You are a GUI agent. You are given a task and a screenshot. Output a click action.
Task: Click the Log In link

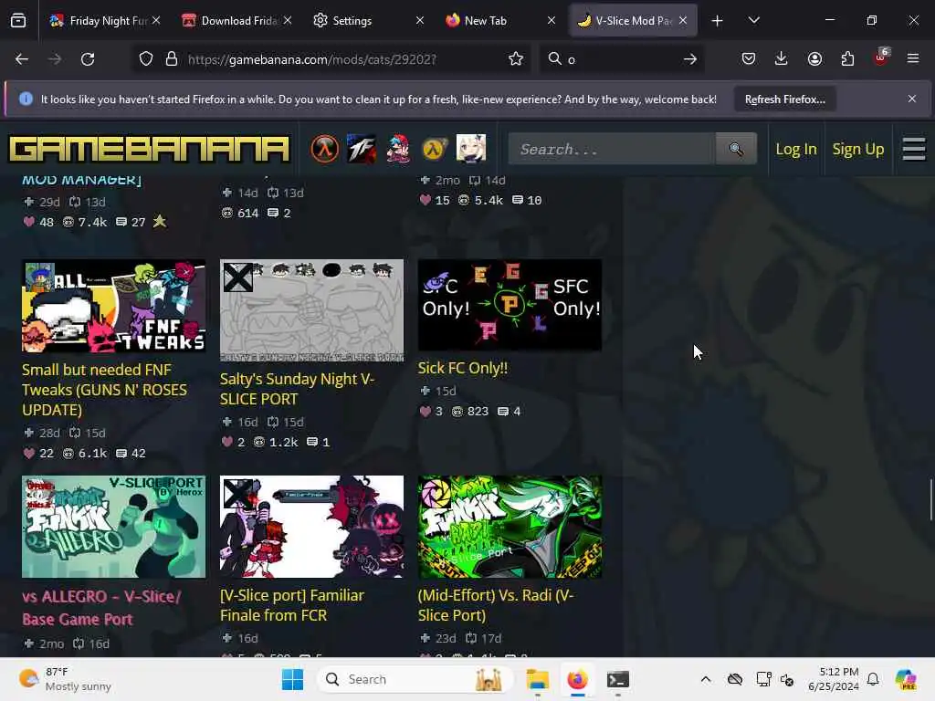796,149
